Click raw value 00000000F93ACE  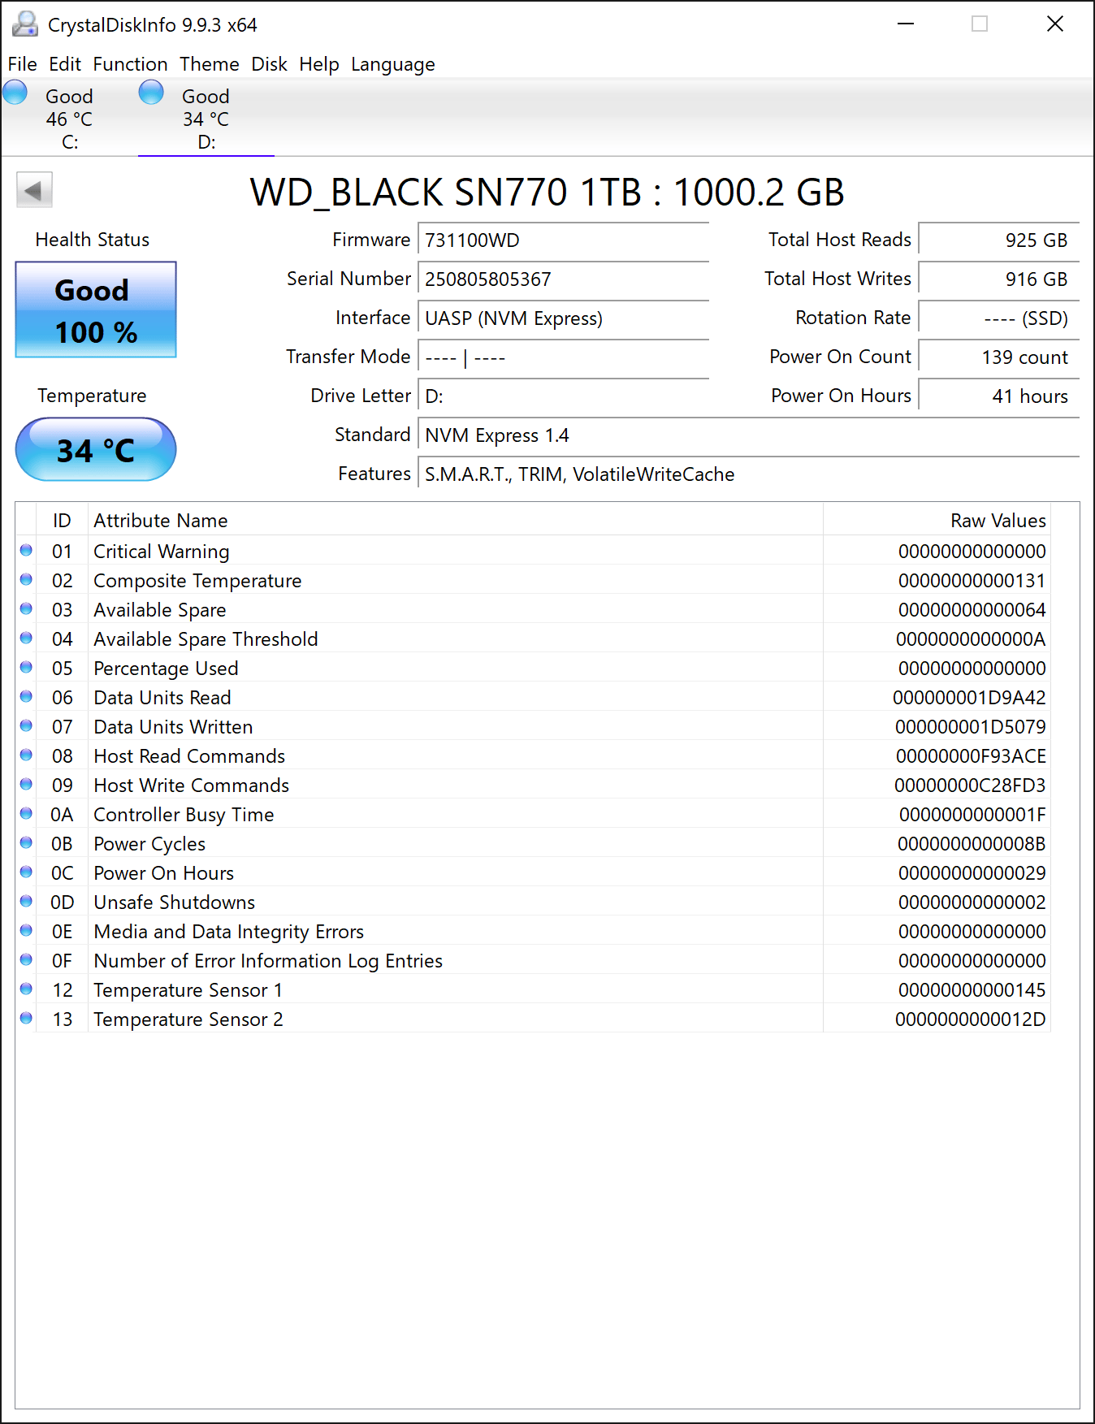pyautogui.click(x=971, y=756)
